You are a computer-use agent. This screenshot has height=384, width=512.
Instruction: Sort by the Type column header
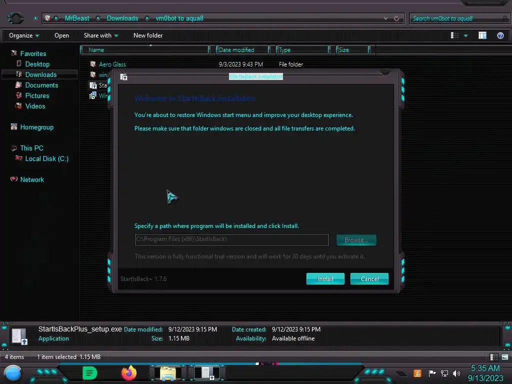(302, 50)
